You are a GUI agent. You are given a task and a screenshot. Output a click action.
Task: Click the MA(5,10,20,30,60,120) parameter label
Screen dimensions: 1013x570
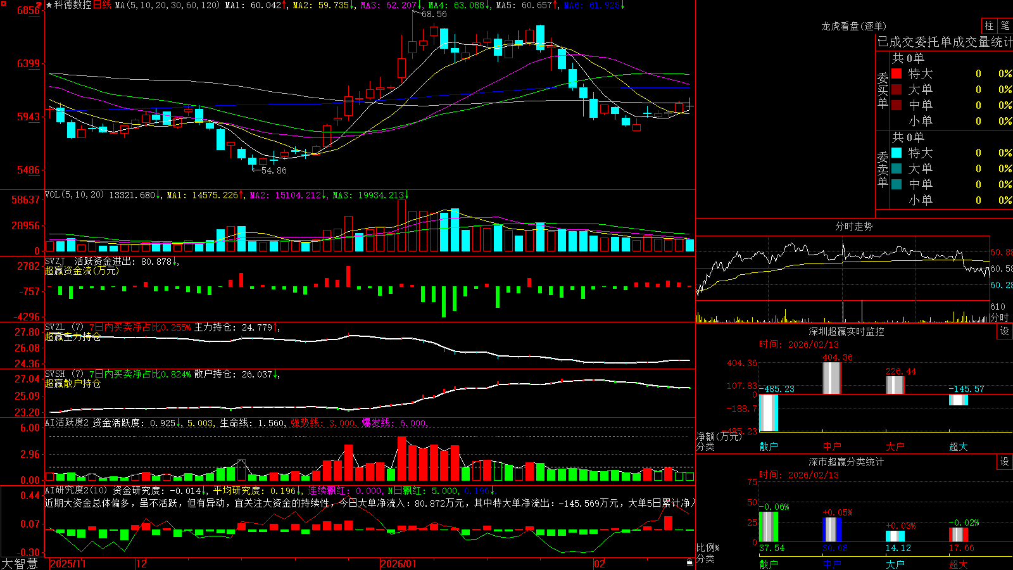tap(167, 5)
